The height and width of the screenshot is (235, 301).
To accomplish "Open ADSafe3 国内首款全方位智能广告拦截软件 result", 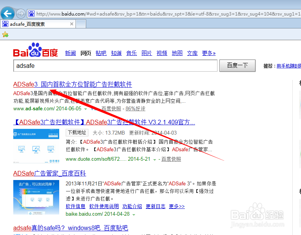I will coord(72,84).
